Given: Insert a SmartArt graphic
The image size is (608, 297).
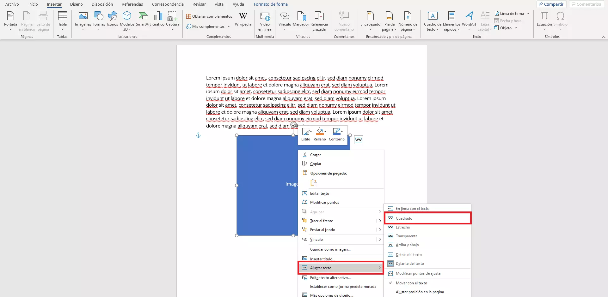Looking at the screenshot, I should tap(143, 19).
